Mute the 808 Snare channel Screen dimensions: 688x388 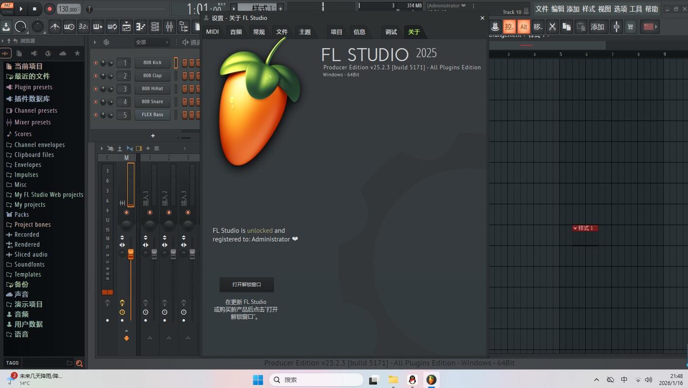(x=96, y=102)
